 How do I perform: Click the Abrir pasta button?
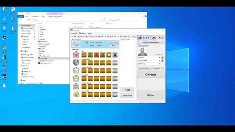click(x=158, y=69)
